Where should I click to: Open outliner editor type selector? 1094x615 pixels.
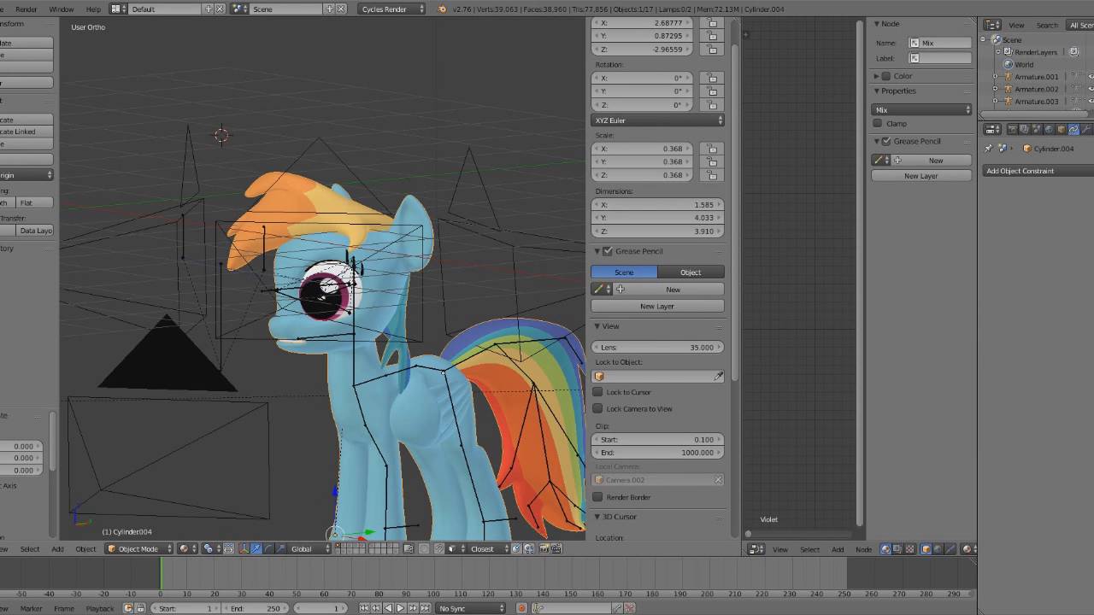coord(993,25)
